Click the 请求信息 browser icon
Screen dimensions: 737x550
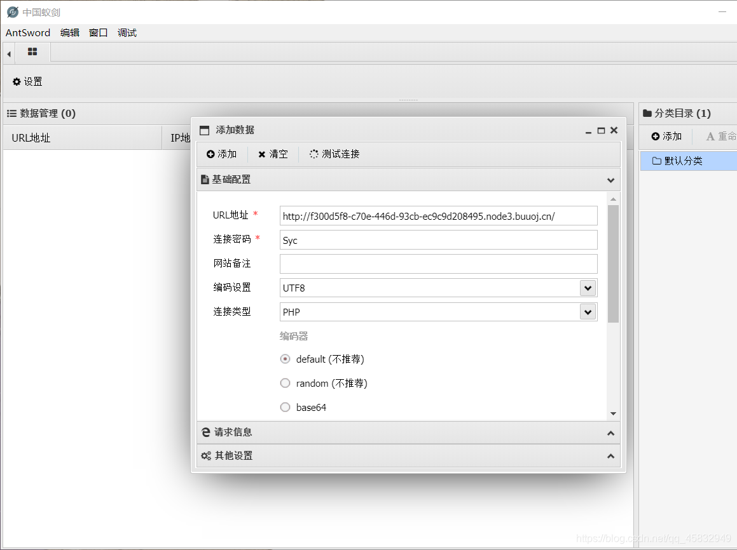[205, 433]
